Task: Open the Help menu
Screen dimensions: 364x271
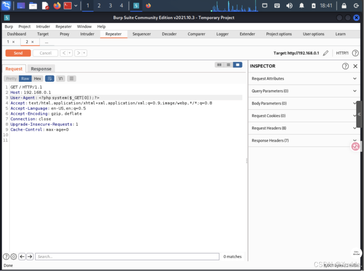Action: 101,27
